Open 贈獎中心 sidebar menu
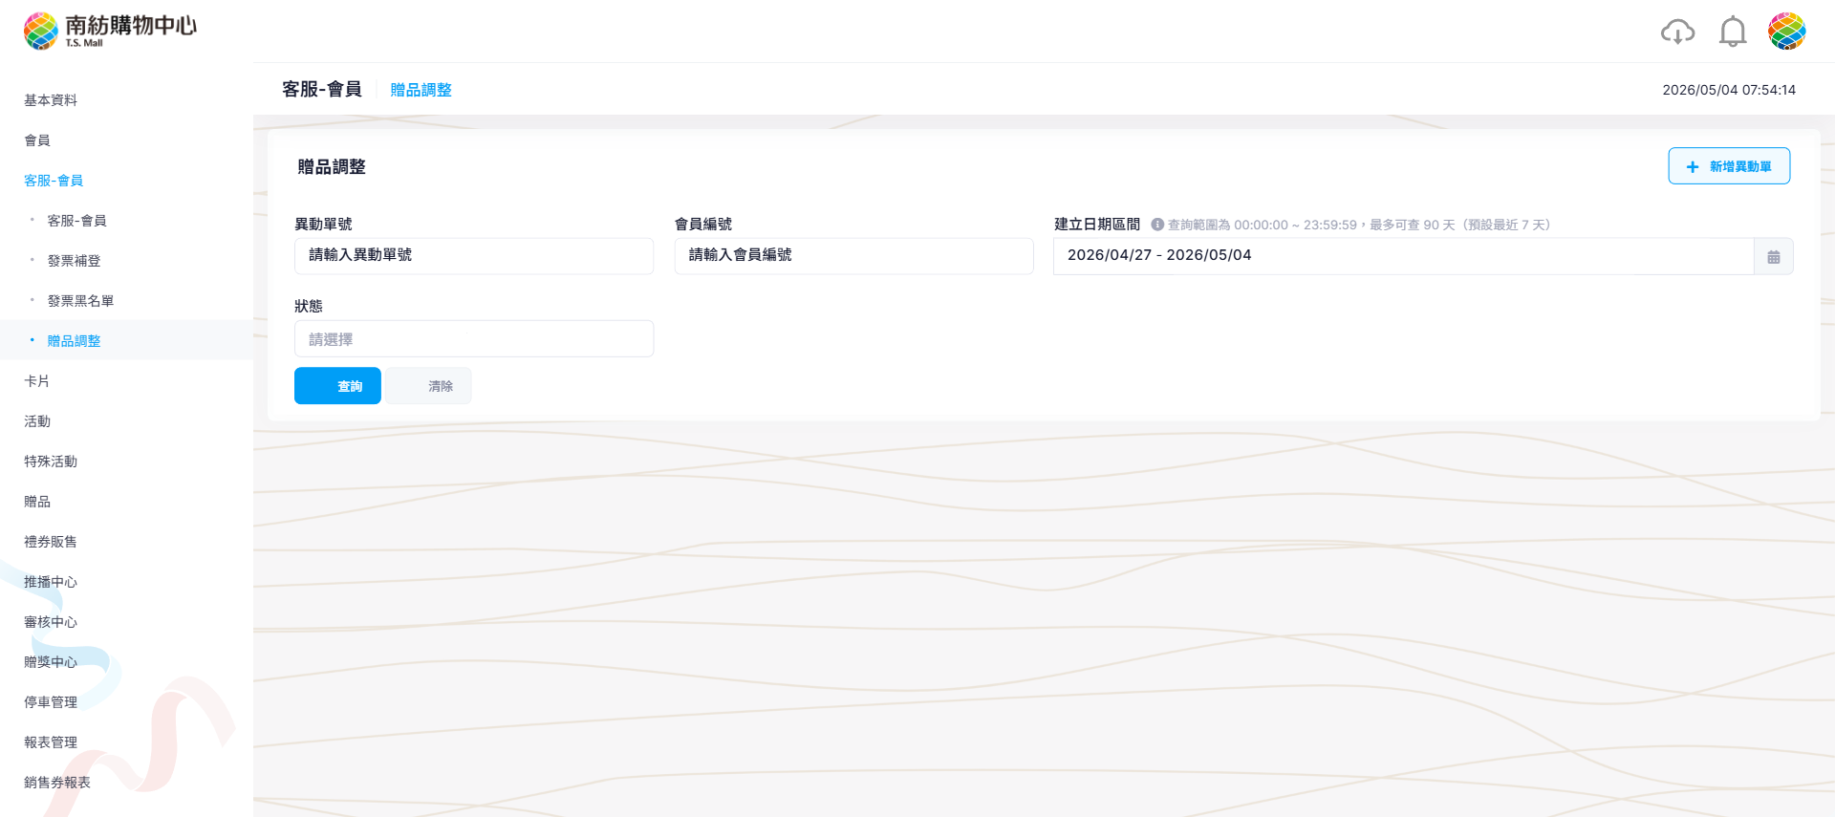This screenshot has width=1835, height=817. (x=51, y=662)
